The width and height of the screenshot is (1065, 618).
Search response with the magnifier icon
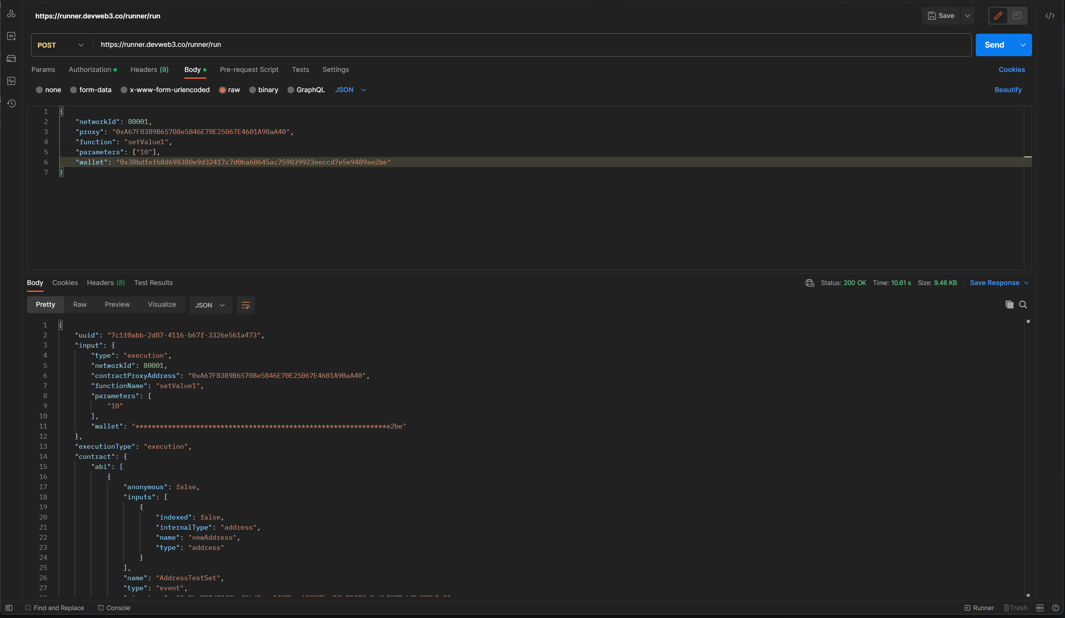coord(1023,304)
